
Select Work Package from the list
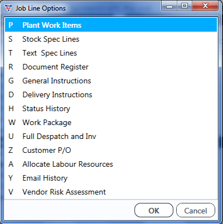coord(111,122)
